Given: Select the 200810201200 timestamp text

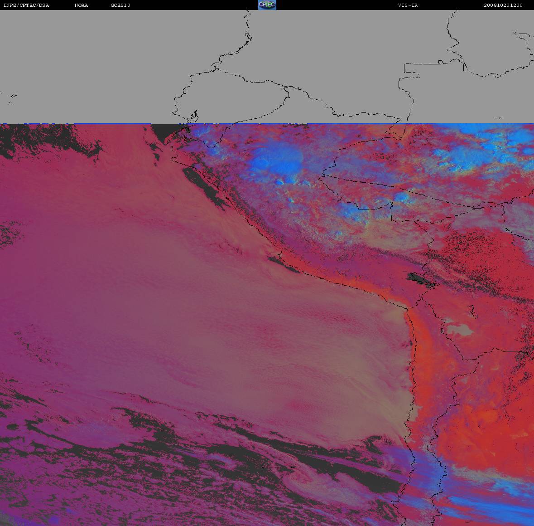Looking at the screenshot, I should tap(503, 5).
